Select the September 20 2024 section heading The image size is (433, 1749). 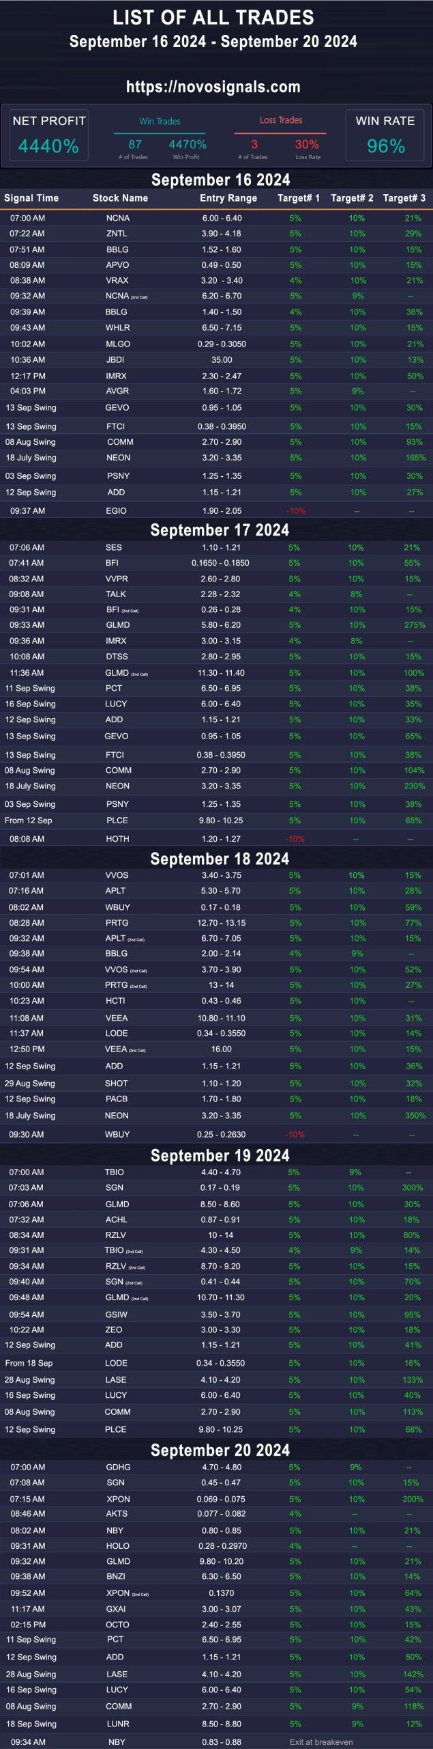point(220,1449)
